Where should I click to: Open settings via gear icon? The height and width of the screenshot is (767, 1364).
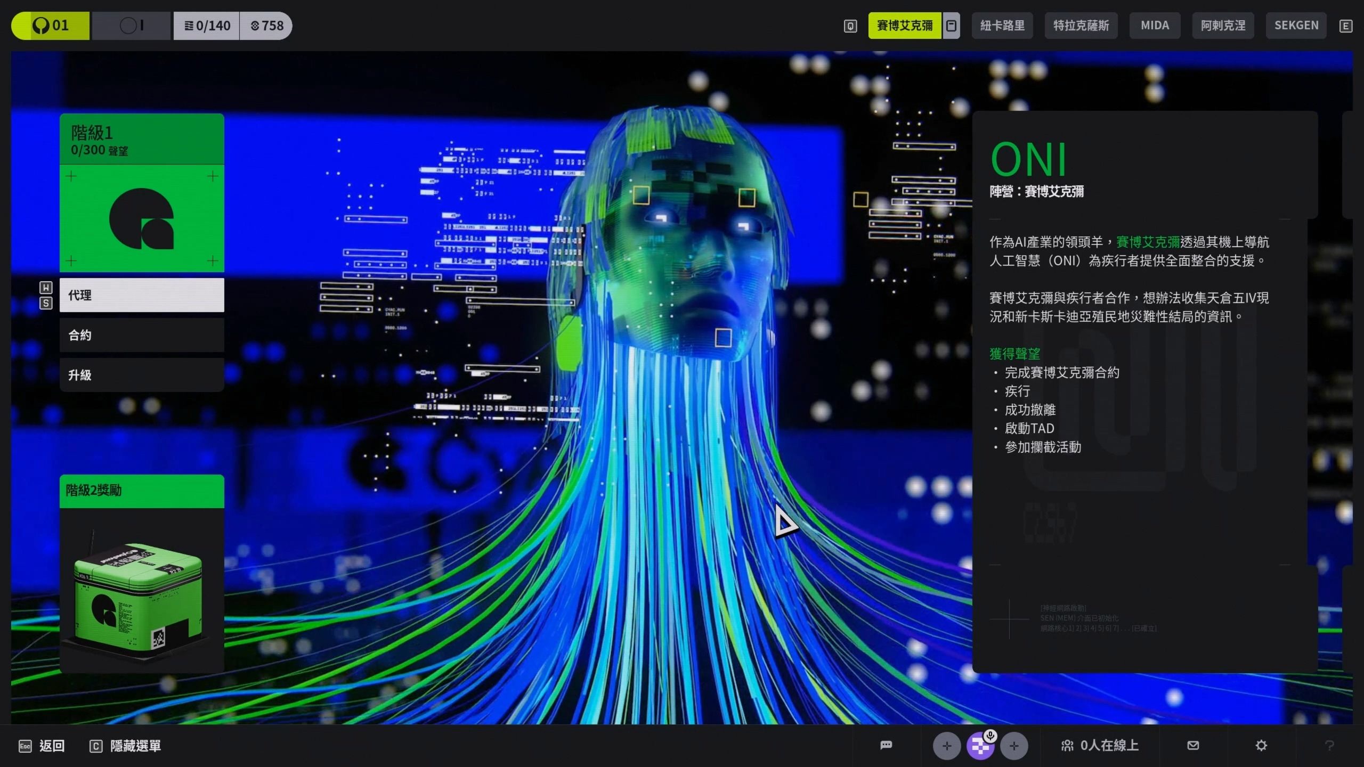1261,745
